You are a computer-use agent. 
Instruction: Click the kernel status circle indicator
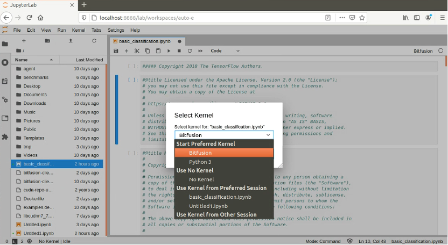coord(440,51)
